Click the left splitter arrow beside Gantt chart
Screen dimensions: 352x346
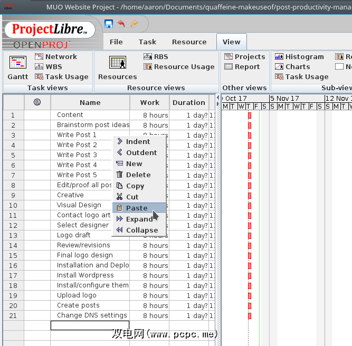coord(218,98)
